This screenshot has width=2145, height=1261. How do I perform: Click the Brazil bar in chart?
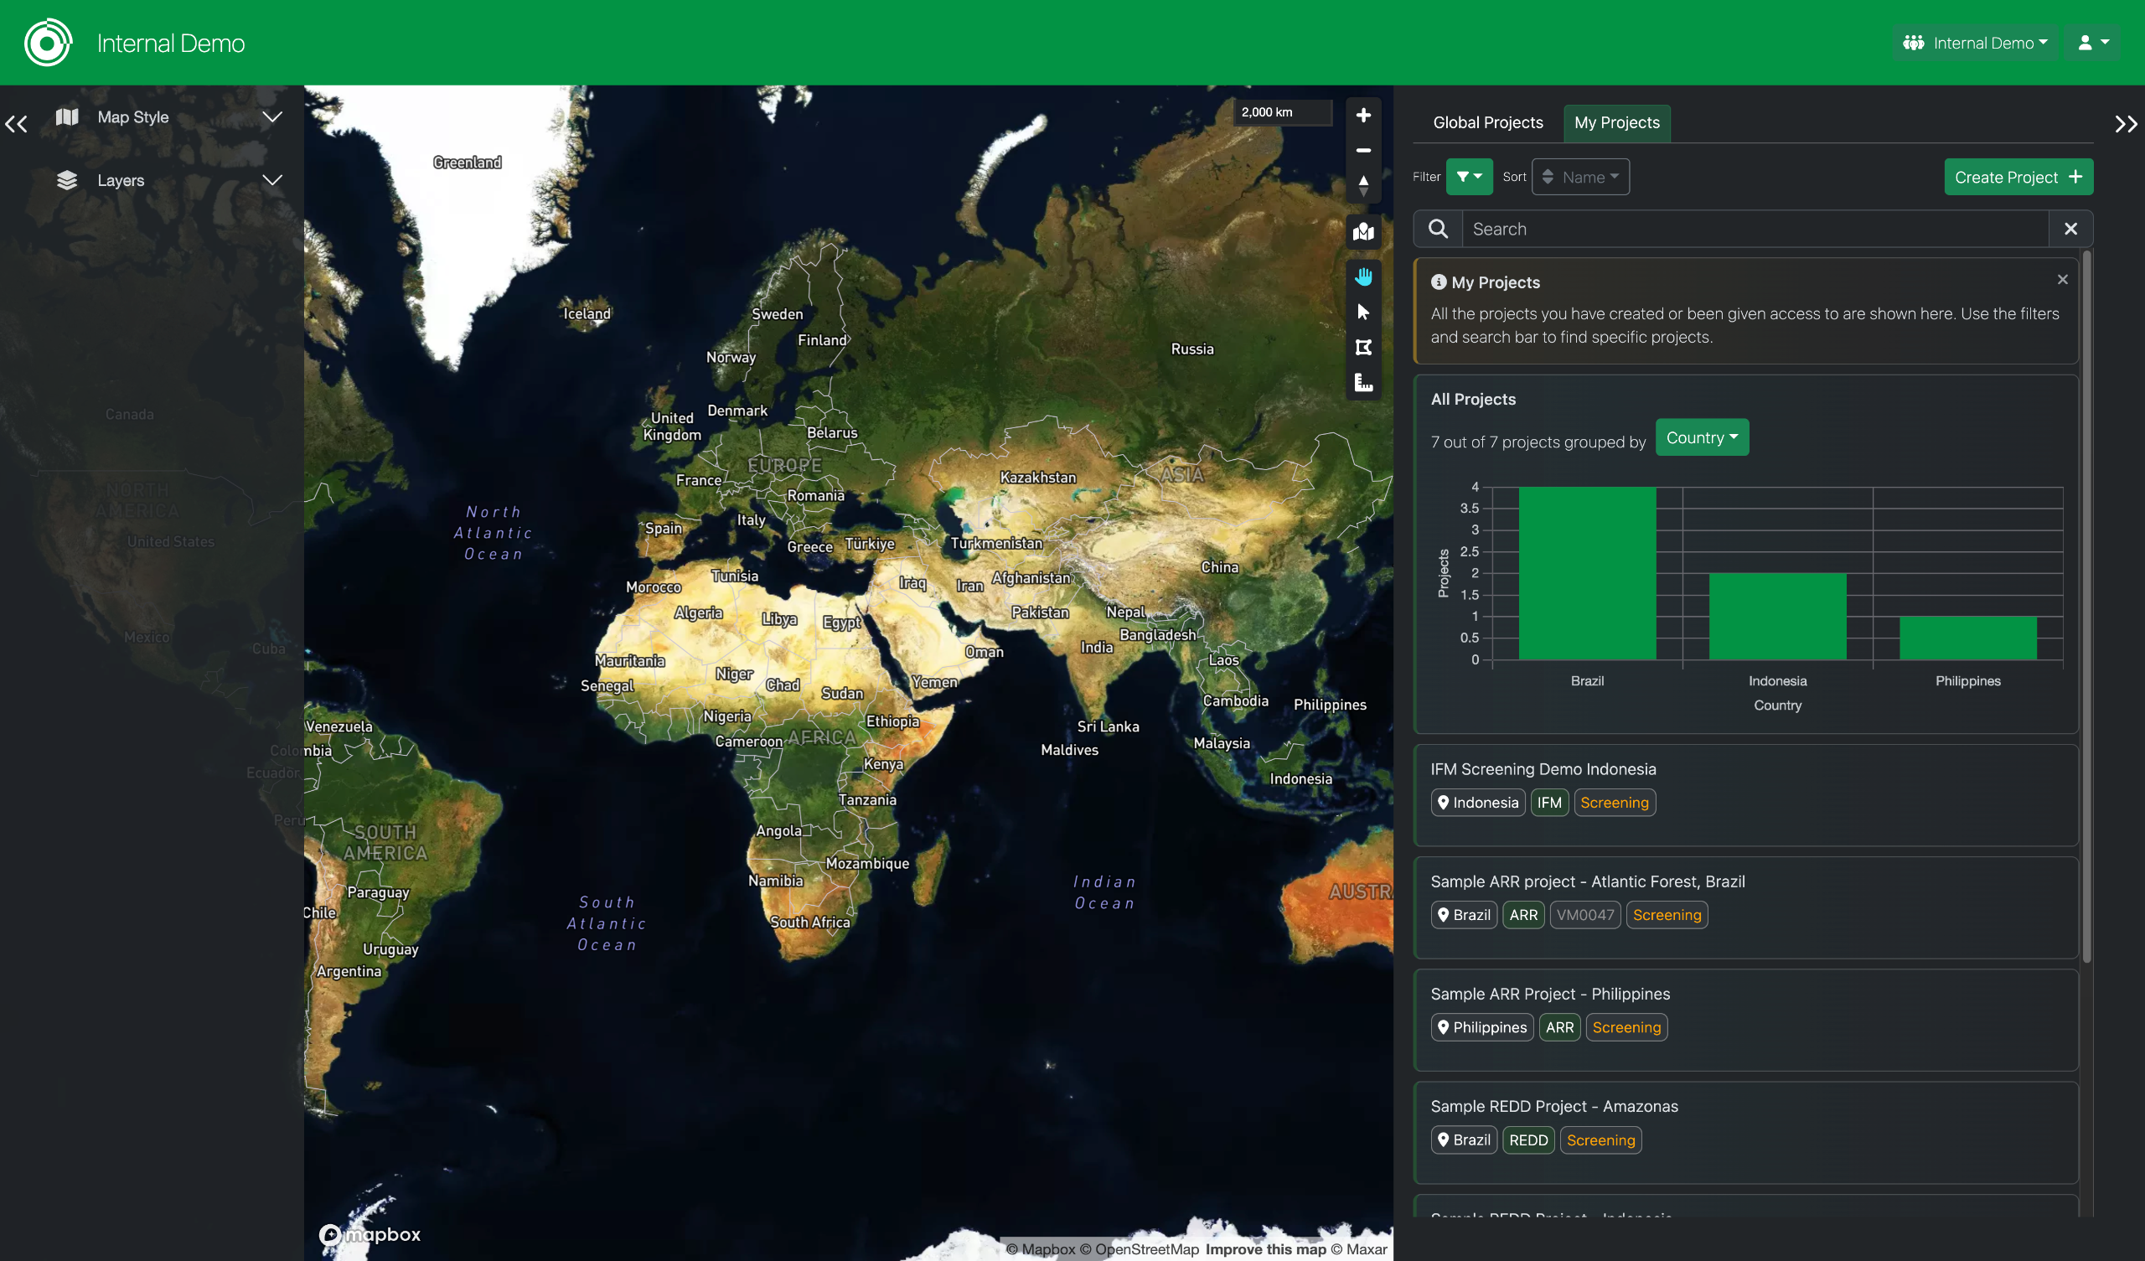click(x=1587, y=573)
